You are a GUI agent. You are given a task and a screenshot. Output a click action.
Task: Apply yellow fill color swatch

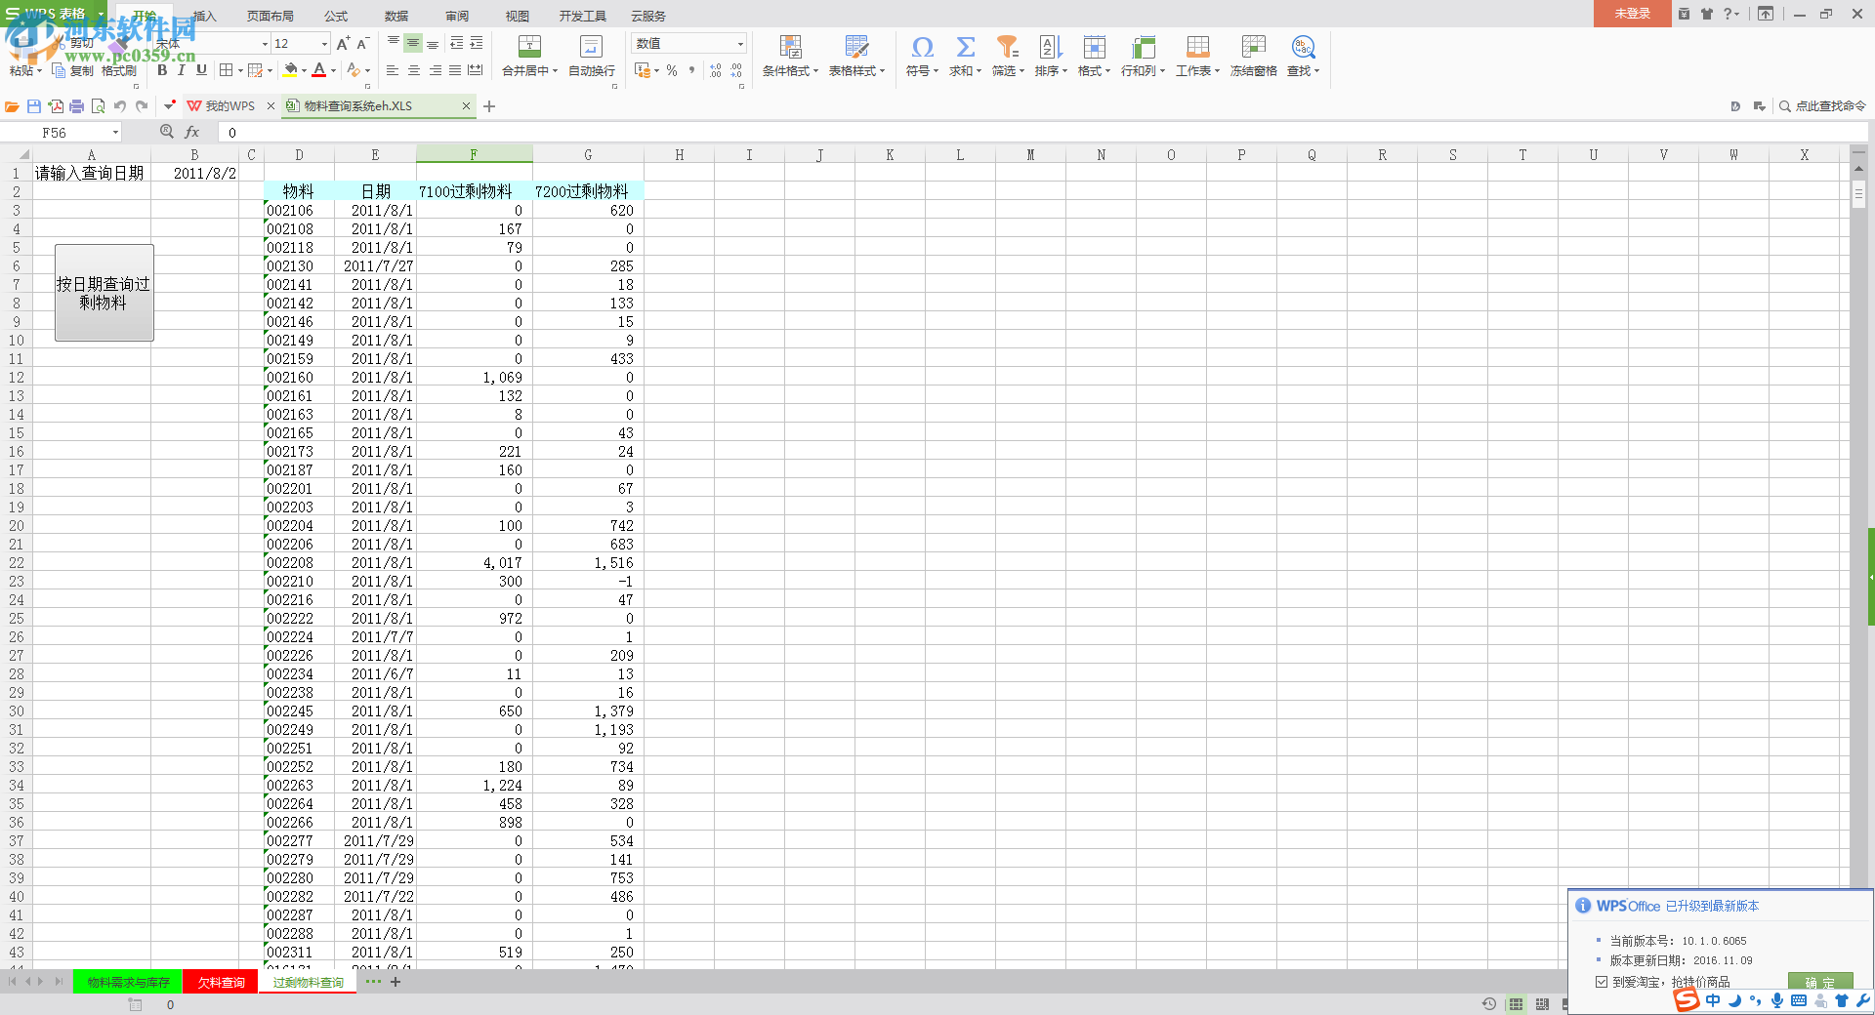point(290,70)
